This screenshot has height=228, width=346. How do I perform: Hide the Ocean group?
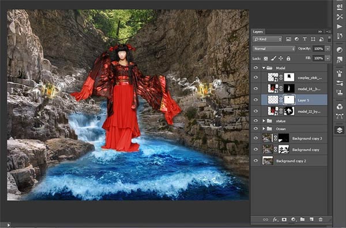pos(255,128)
